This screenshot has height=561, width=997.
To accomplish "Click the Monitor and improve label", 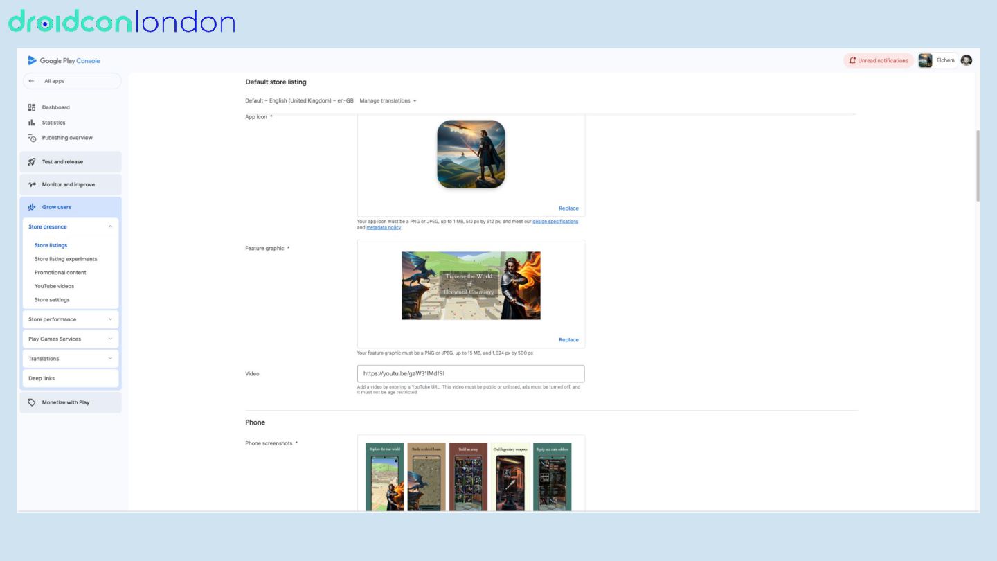I will pos(69,185).
